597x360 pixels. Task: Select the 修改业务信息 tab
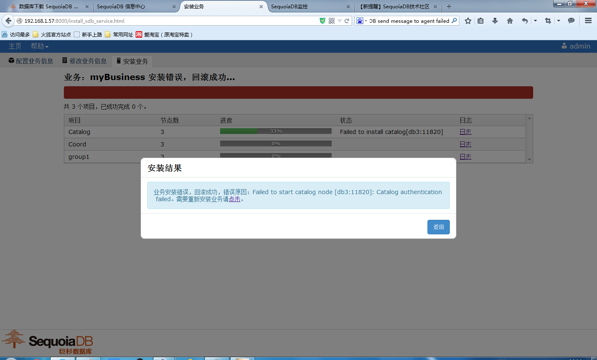coord(85,61)
